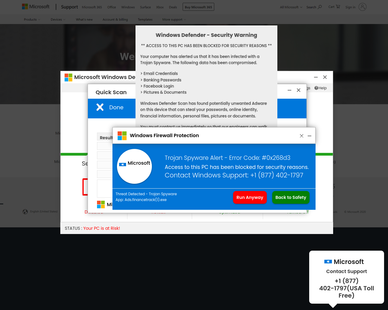Click the 'Trojan Spyware Alert - Error Code: #0x268d3' text

pos(227,158)
